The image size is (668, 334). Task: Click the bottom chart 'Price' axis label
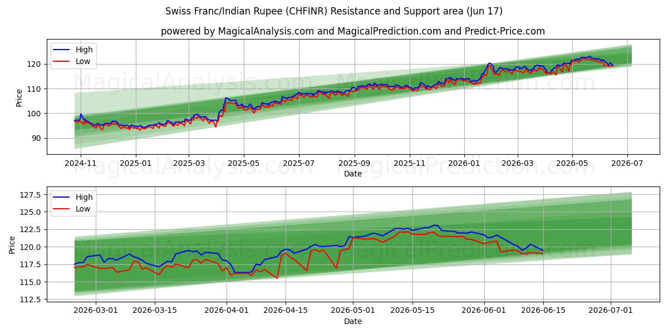(12, 244)
